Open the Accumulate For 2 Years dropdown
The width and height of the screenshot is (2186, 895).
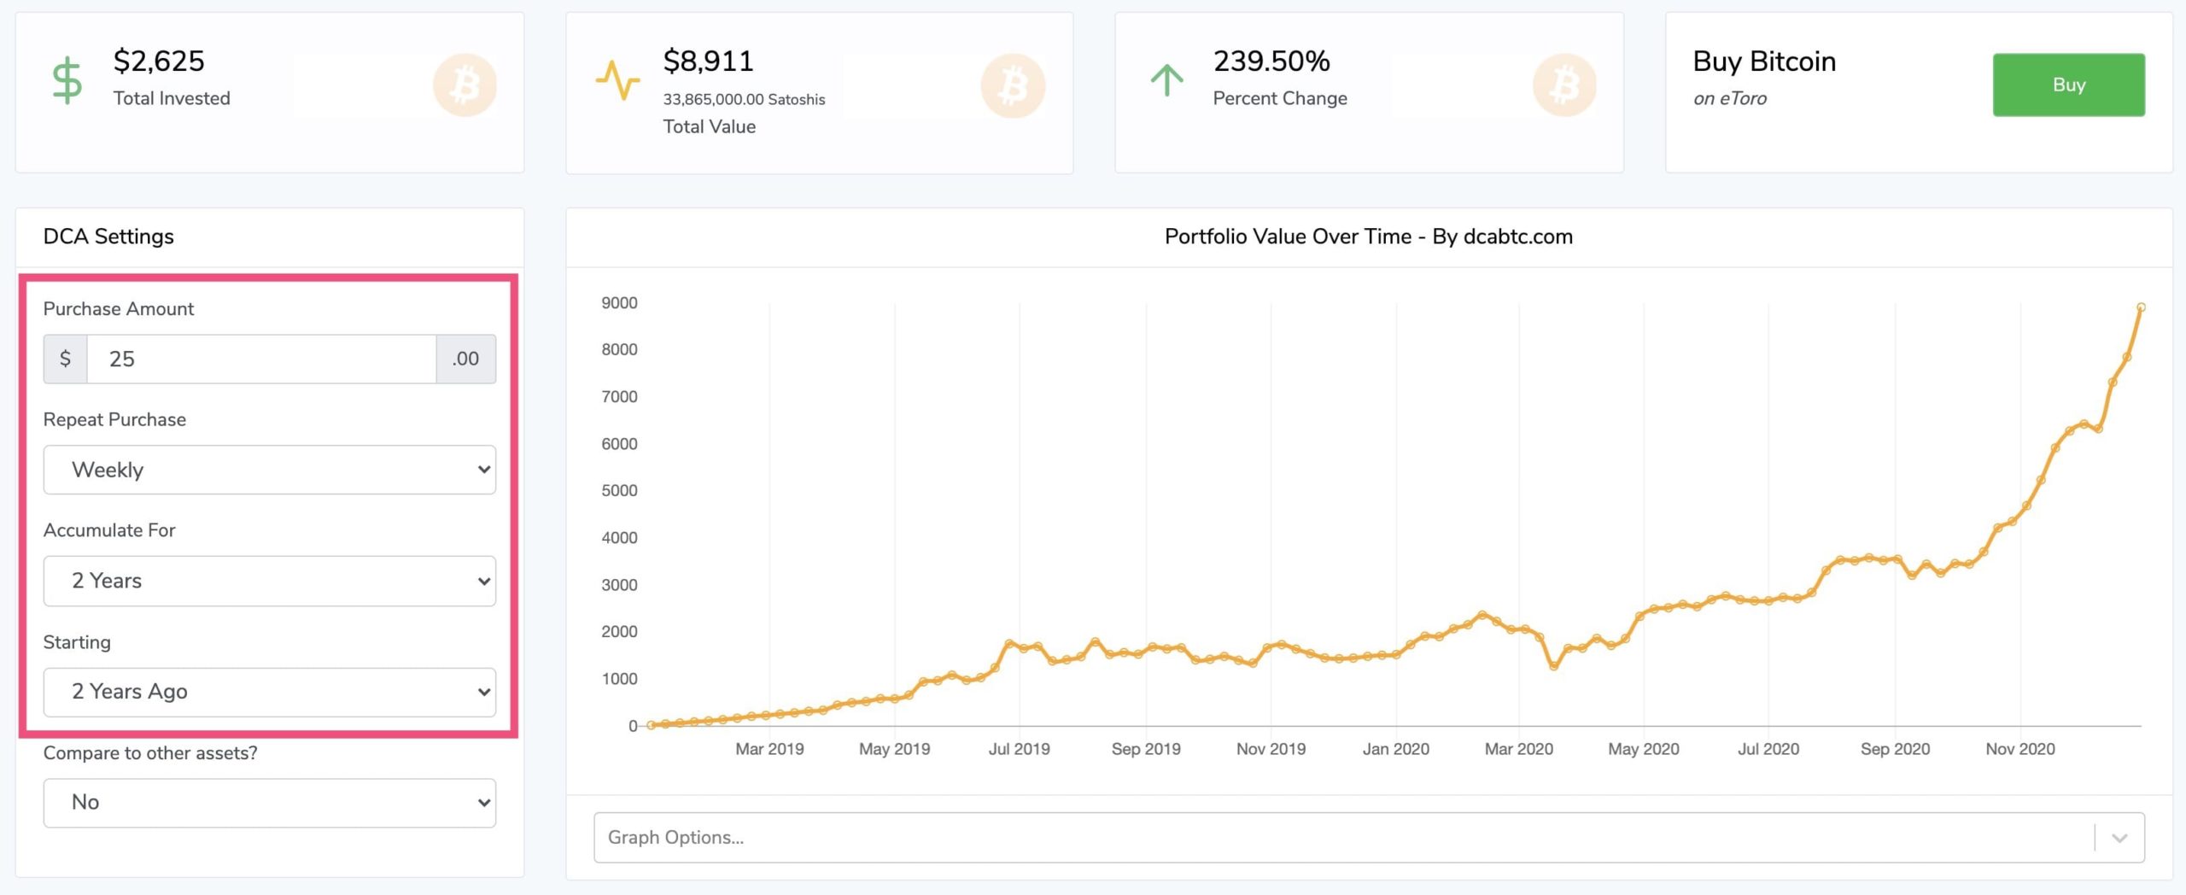pos(269,581)
